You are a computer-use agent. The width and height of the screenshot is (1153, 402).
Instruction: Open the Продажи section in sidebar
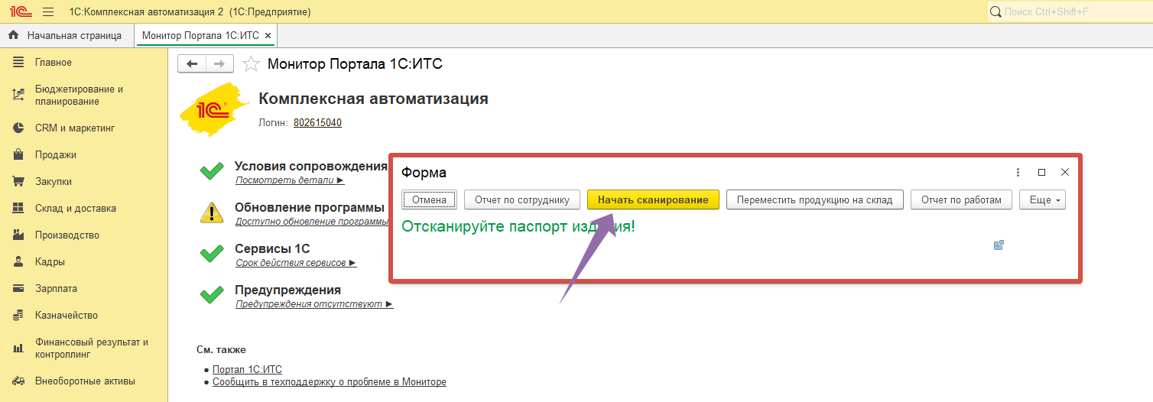tap(55, 155)
